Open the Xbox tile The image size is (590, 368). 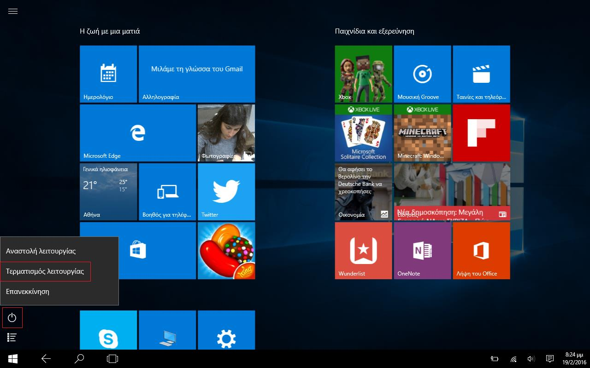[x=364, y=74]
